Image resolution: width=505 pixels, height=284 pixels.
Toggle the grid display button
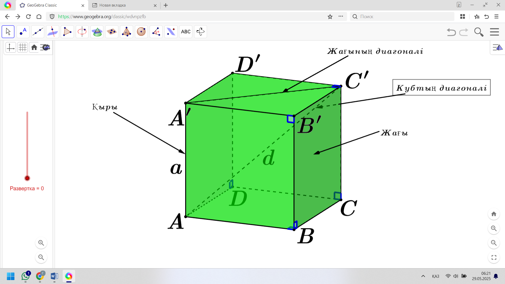pyautogui.click(x=22, y=47)
